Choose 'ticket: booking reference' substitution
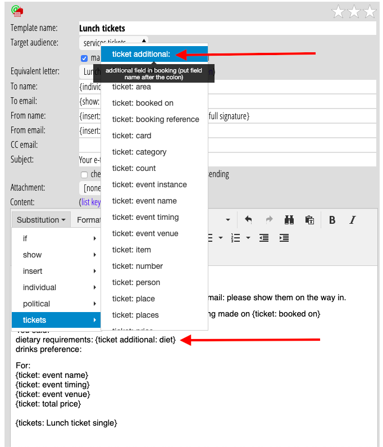383x447 pixels. [154, 119]
